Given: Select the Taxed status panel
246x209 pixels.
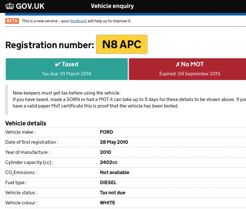Looking at the screenshot, I should [x=67, y=69].
